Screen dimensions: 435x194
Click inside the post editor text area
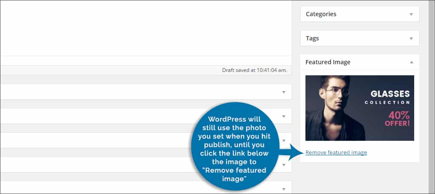(144, 28)
